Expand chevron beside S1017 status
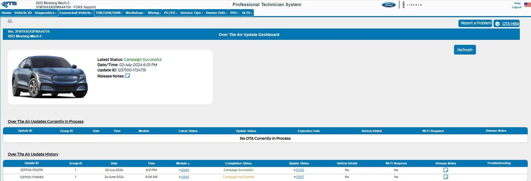The height and width of the screenshot is (181, 531). point(294,177)
